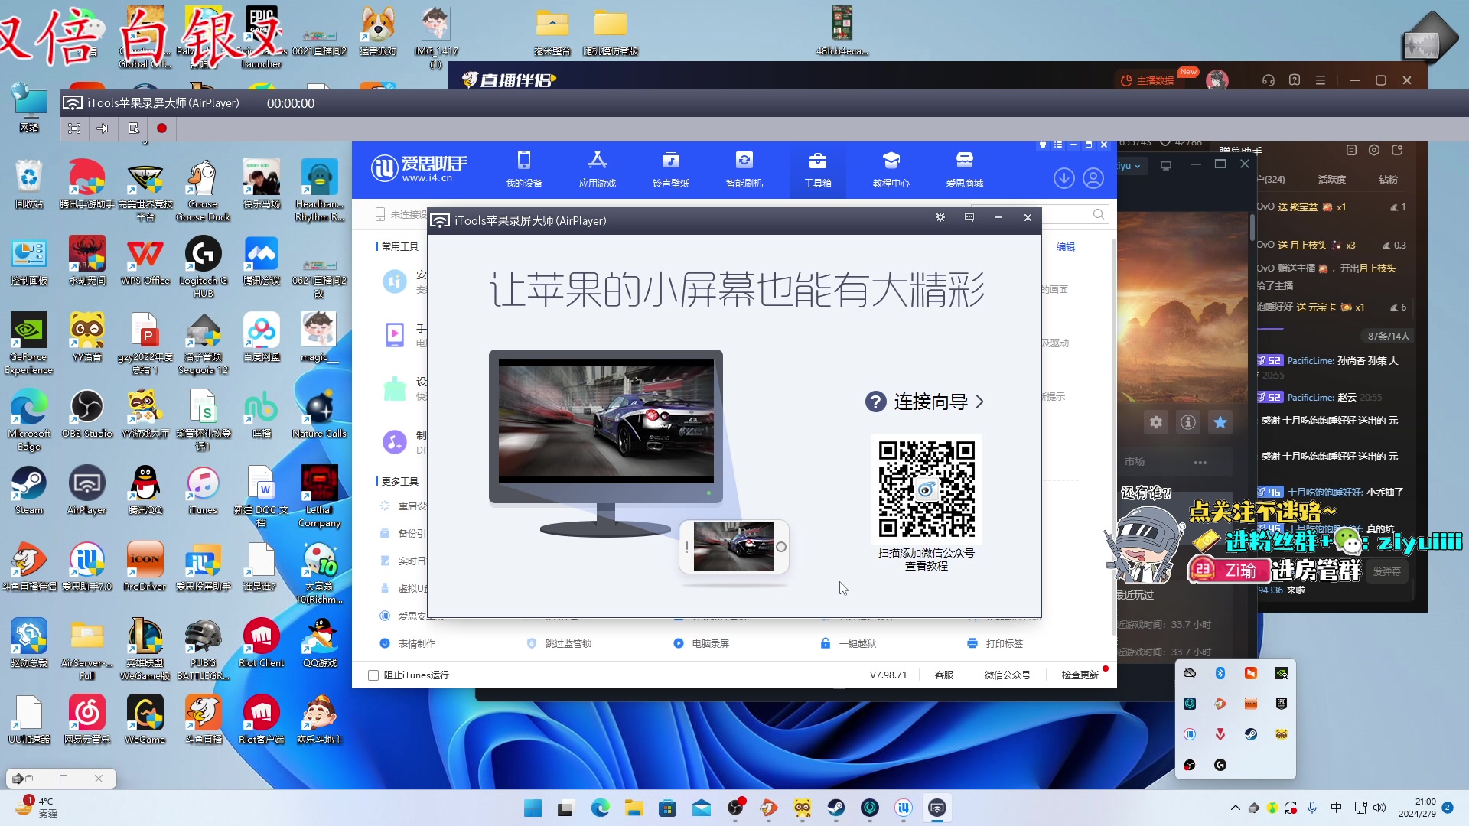Open the 打印标签 tool
Viewport: 1469px width, 826px height.
point(996,644)
